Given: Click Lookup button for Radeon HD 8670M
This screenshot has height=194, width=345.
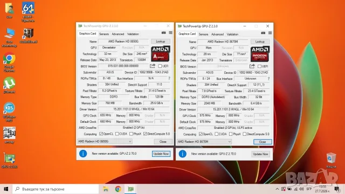Looking at the screenshot, I should 260,41.
